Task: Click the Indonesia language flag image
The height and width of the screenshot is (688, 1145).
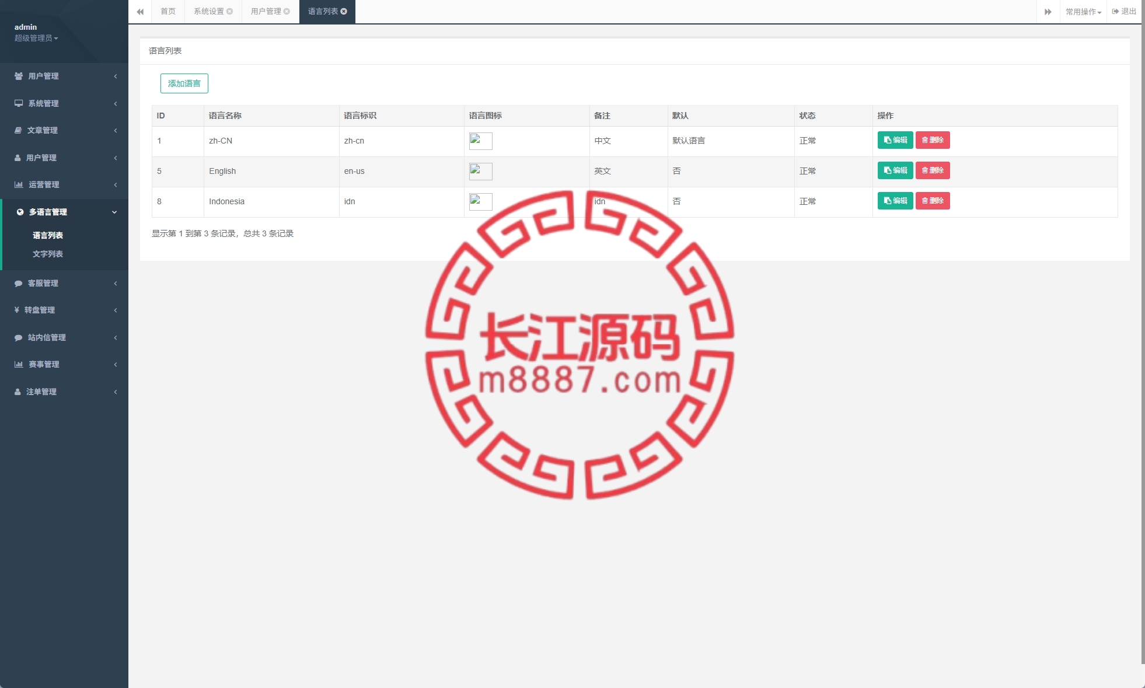Action: 481,202
